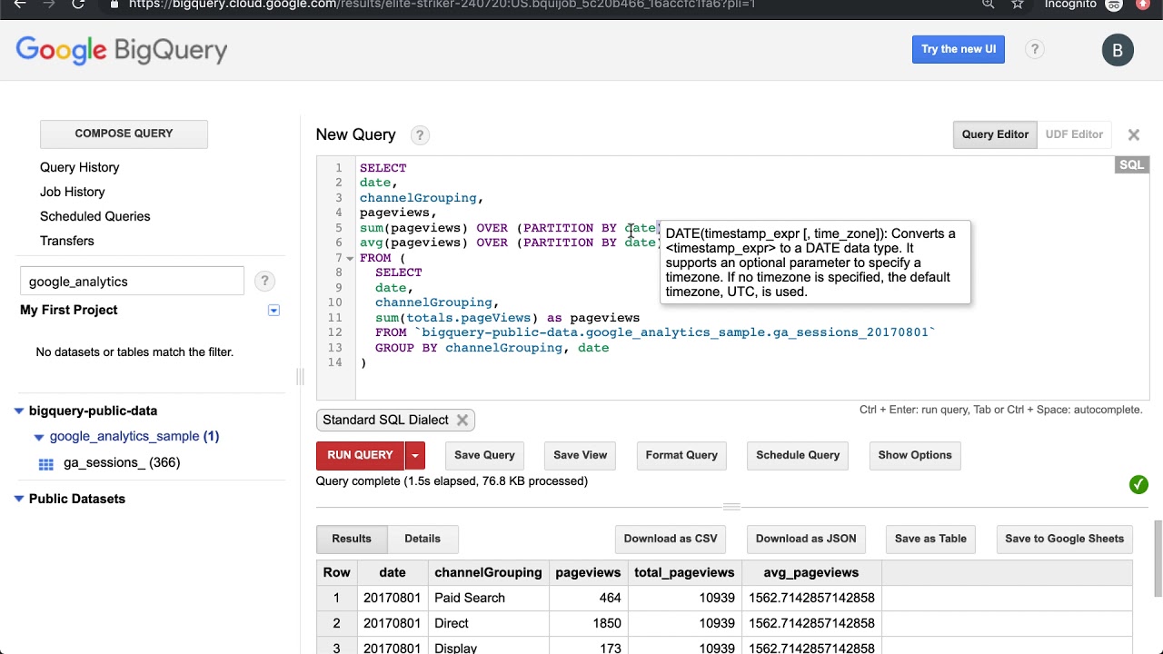Image resolution: width=1163 pixels, height=654 pixels.
Task: Click the page vertical scrollbar
Action: tap(1157, 559)
